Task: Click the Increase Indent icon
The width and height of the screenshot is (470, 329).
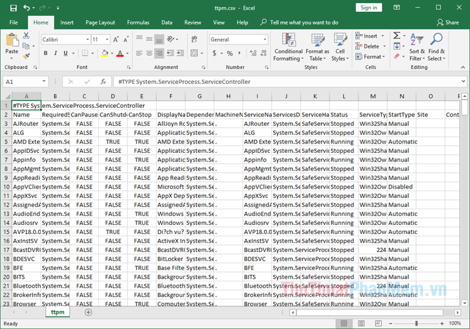Action: tap(180, 53)
